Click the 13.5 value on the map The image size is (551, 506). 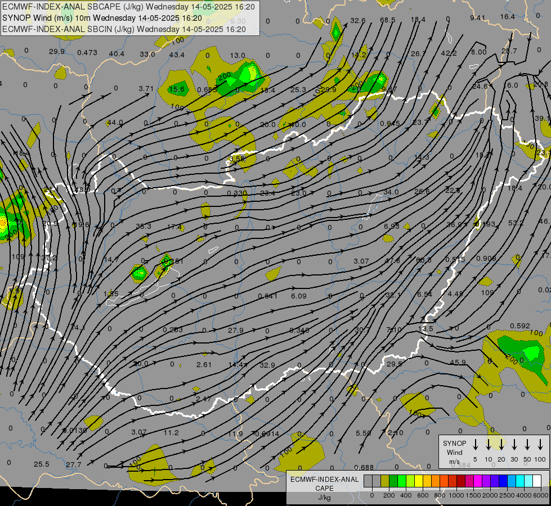click(x=425, y=329)
